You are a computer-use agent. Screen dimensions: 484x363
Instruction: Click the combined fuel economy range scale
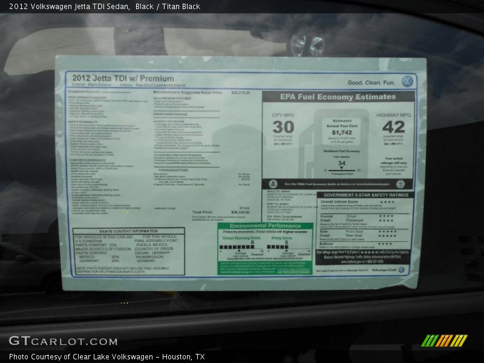coord(342,171)
